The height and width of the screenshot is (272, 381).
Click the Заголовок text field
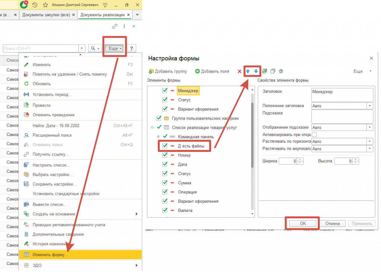tap(342, 95)
